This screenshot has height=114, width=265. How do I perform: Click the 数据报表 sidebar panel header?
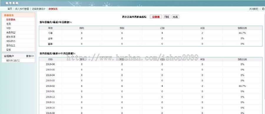coord(19,15)
